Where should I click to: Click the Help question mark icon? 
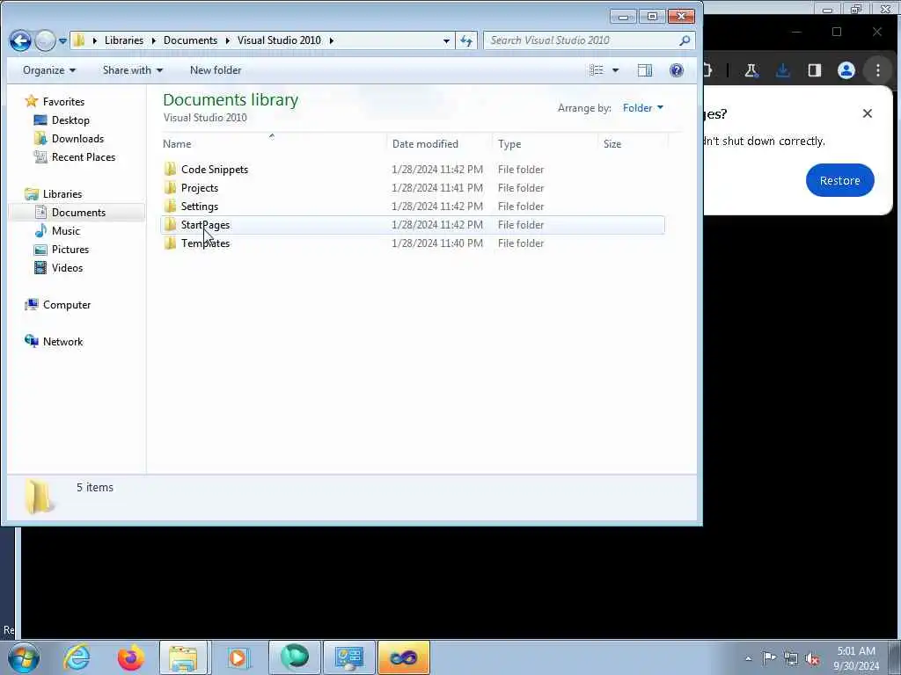pos(677,70)
